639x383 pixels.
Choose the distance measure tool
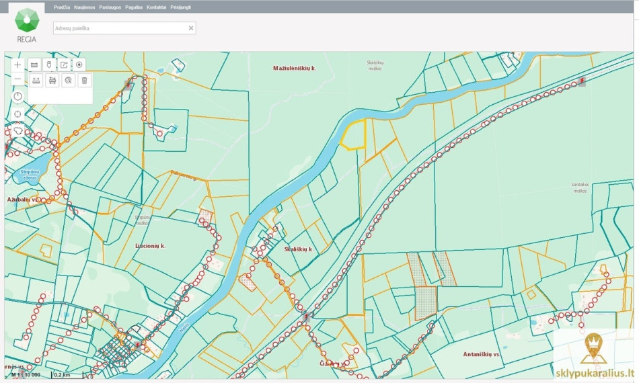pyautogui.click(x=36, y=80)
